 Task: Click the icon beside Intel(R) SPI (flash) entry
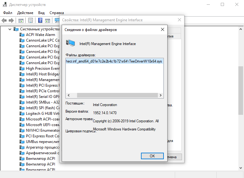22,108
